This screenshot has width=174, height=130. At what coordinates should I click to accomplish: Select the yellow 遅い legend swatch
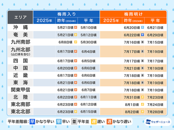[x=94, y=122]
